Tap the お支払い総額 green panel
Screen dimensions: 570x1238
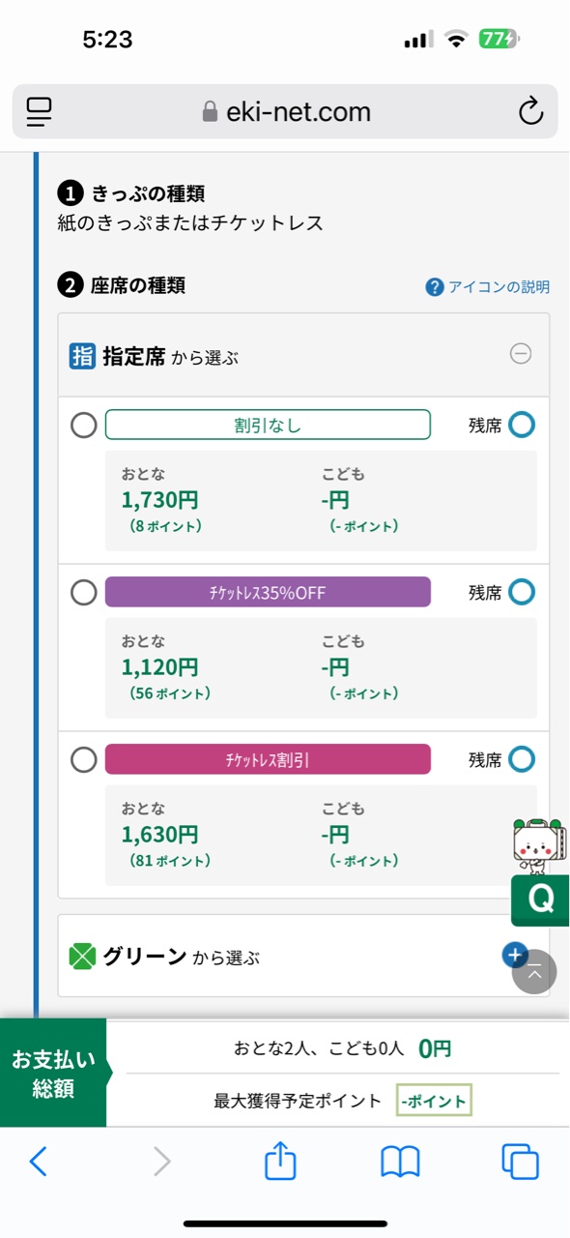56,1074
